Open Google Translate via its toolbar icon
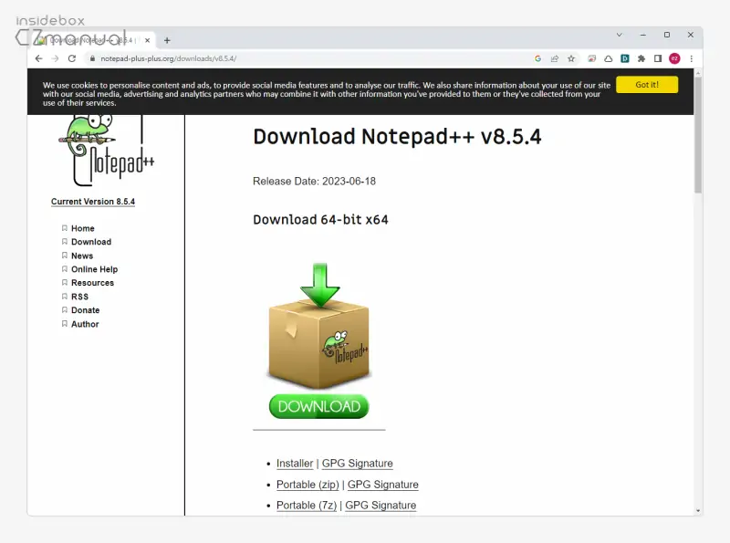 pyautogui.click(x=538, y=57)
